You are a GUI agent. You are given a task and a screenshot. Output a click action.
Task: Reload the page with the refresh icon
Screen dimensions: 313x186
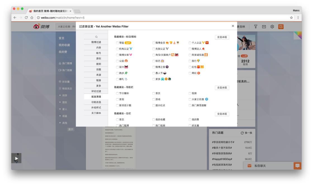coord(26,18)
